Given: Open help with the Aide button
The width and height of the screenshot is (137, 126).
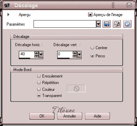Looking at the screenshot, I should click(97, 116).
